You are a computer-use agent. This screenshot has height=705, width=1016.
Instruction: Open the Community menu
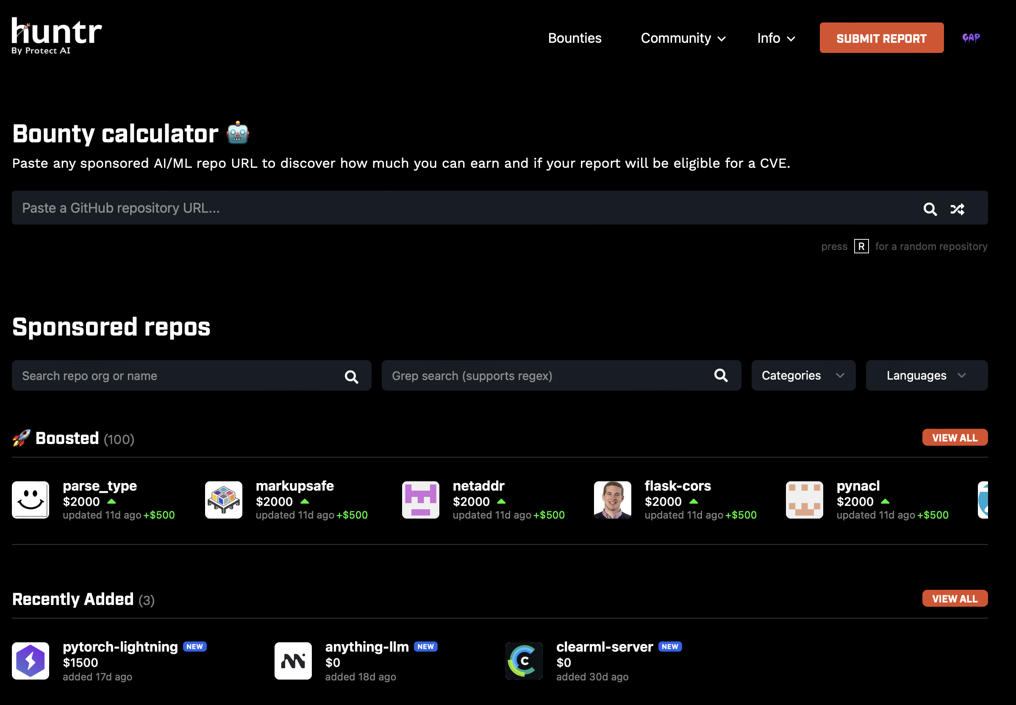click(683, 39)
